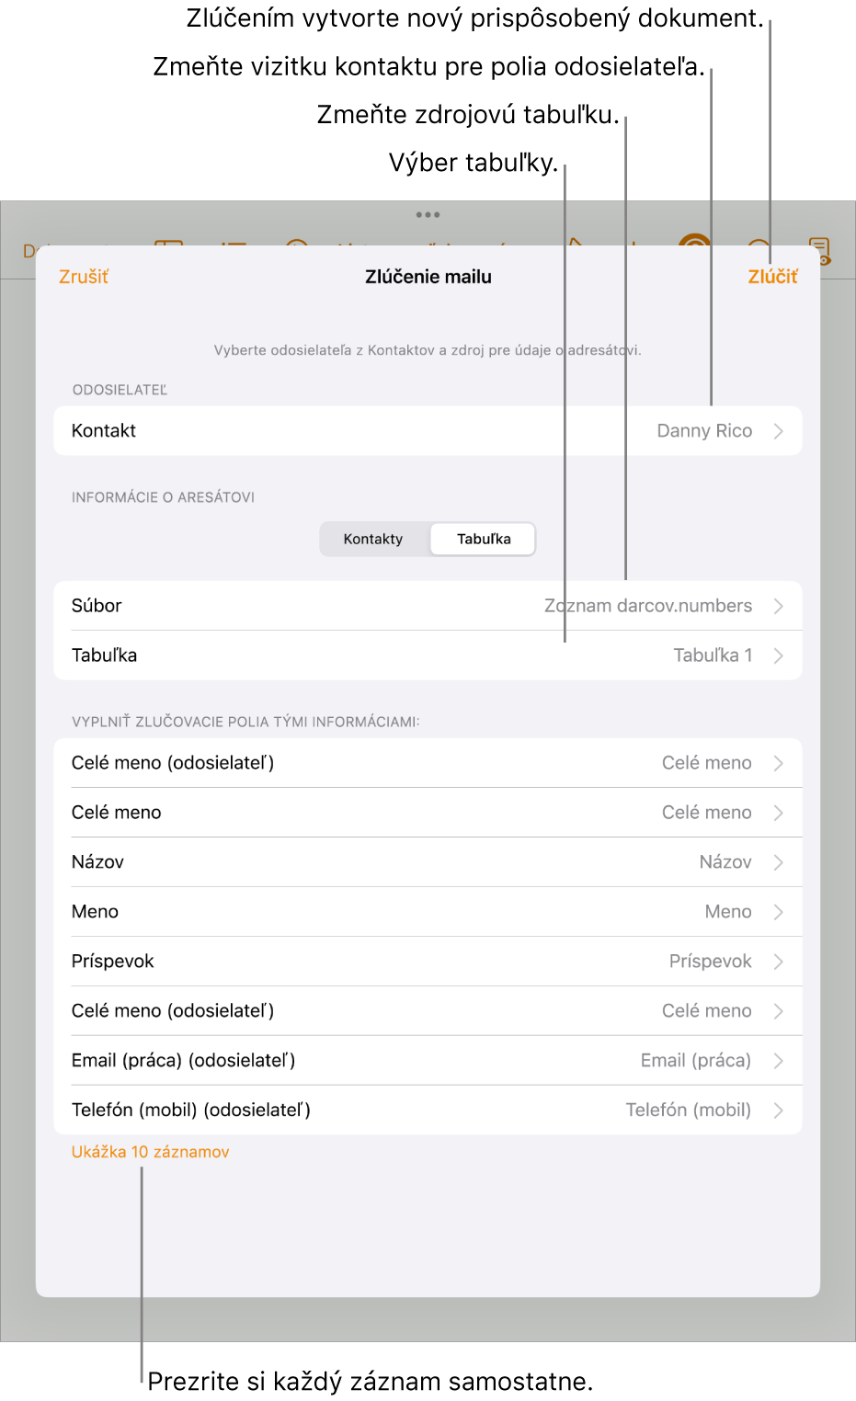Open the Ukážka 10 záznamov link
The width and height of the screenshot is (856, 1401).
coord(151,1152)
